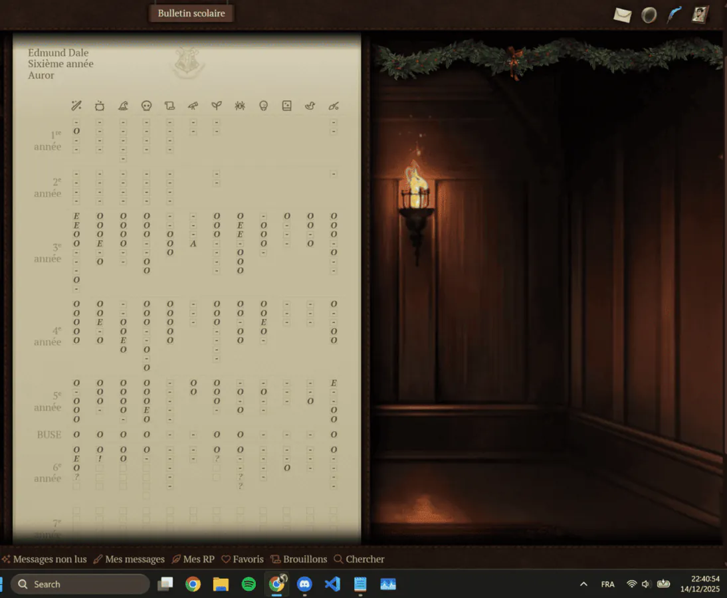Click the '4e année' row label
727x598 pixels.
48,336
